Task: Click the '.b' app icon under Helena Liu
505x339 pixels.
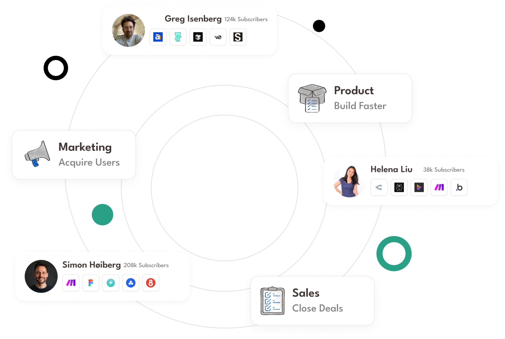Action: (459, 187)
